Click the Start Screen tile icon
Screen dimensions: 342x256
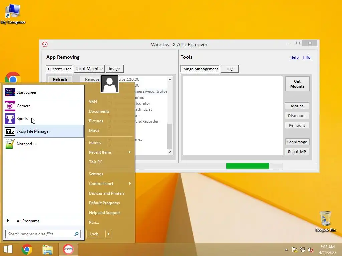tap(10, 92)
